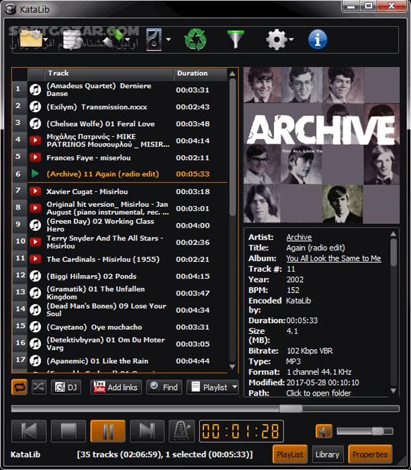Toggle the DJ mode button

point(66,387)
